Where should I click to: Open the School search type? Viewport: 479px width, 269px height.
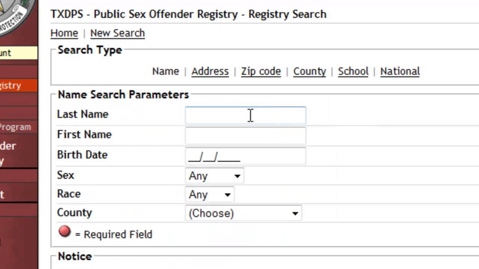tap(353, 71)
